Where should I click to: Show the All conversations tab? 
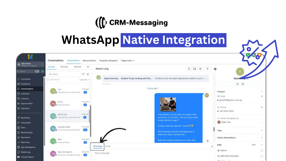(x=88, y=67)
